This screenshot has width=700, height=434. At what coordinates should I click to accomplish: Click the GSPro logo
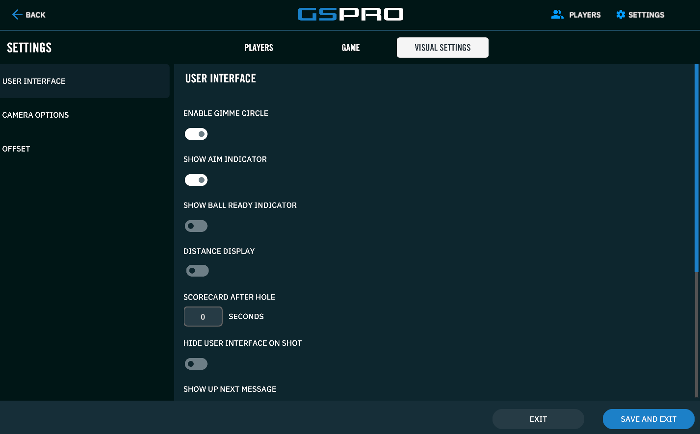(x=350, y=15)
